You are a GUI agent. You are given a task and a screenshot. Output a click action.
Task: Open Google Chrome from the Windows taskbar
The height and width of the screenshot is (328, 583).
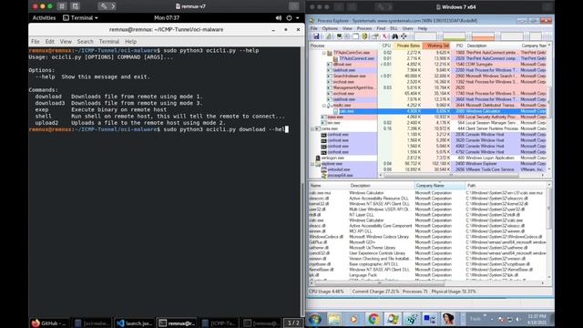(x=373, y=319)
